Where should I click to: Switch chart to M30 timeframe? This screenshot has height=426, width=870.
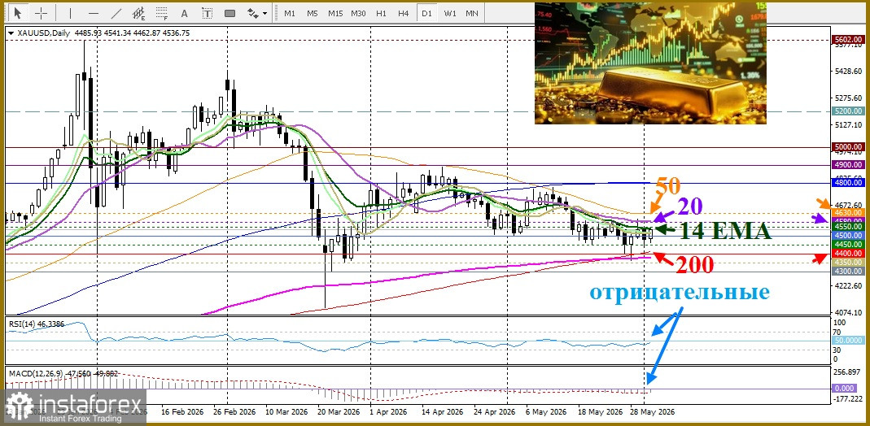358,13
